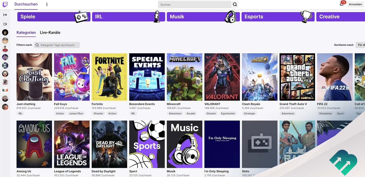Open the ninth channel avatar in sidebar
This screenshot has width=365, height=177.
(5, 99)
